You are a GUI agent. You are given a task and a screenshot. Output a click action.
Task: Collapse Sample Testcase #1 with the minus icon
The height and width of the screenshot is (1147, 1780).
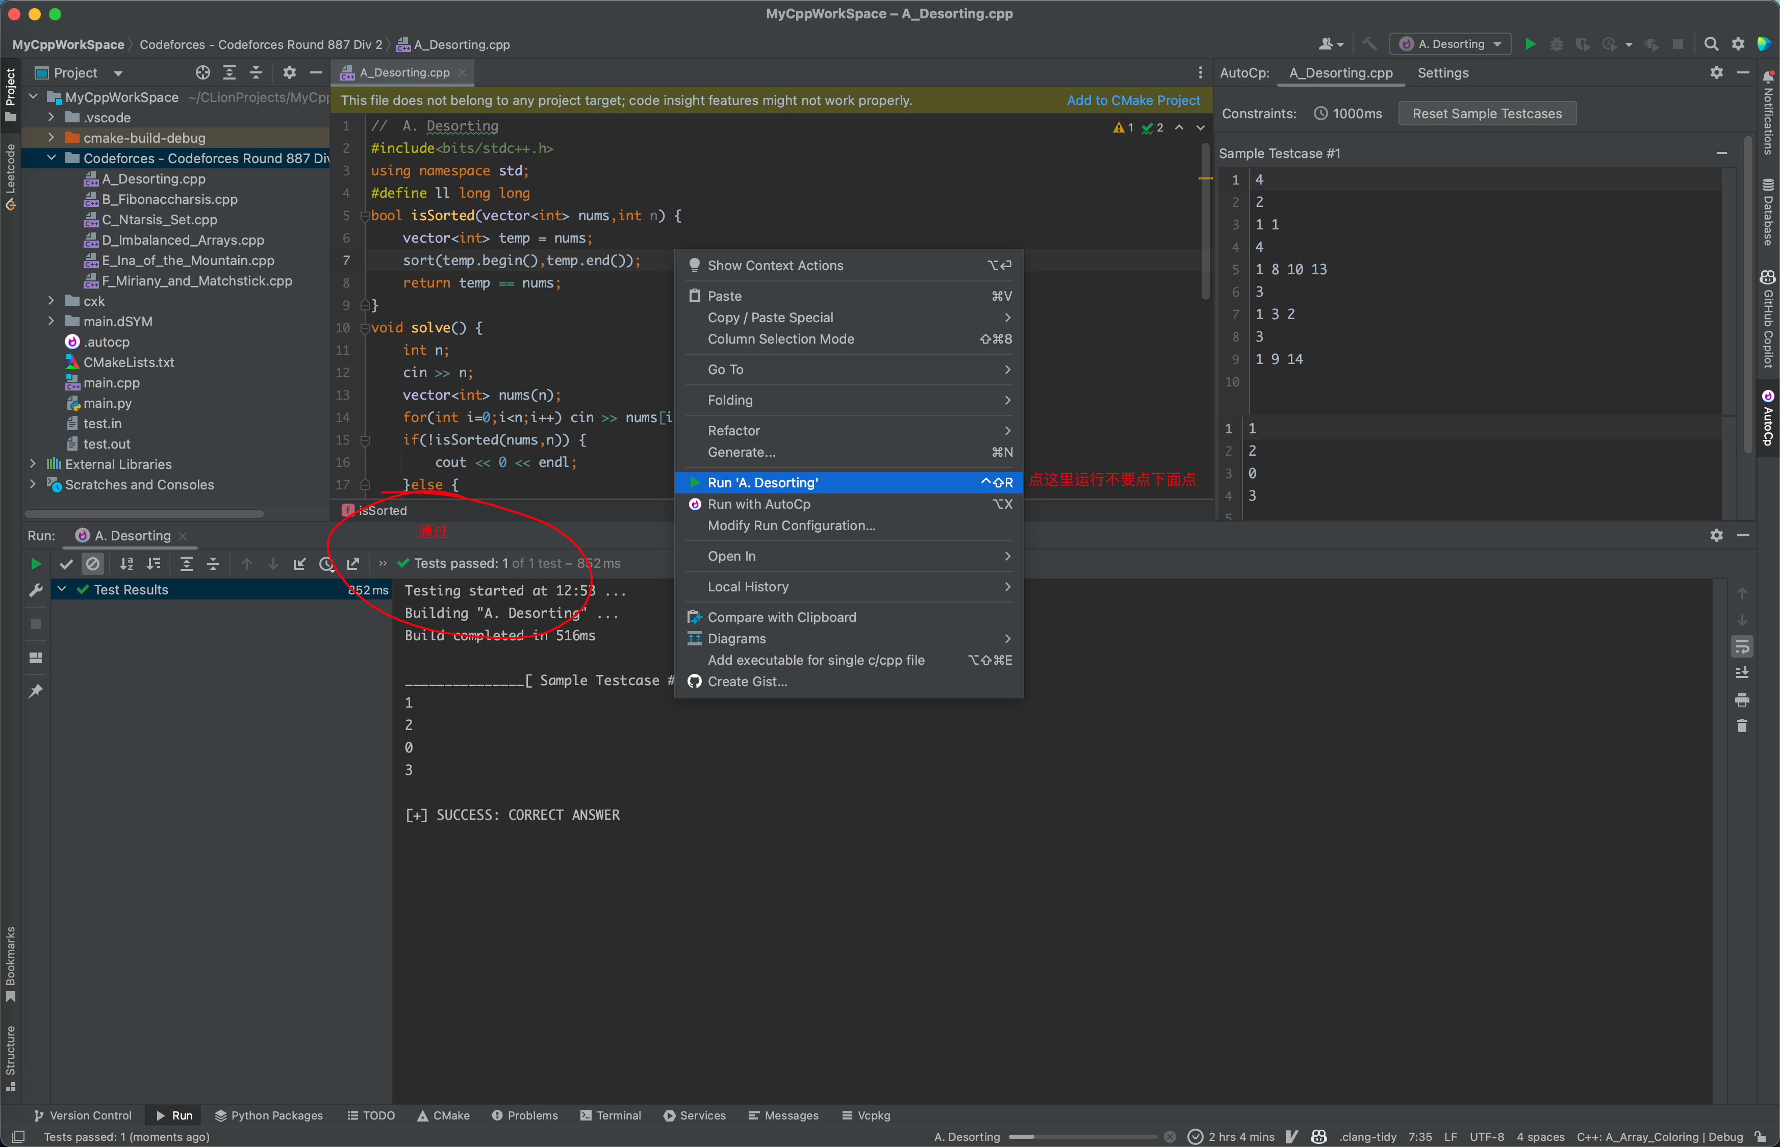click(1722, 153)
